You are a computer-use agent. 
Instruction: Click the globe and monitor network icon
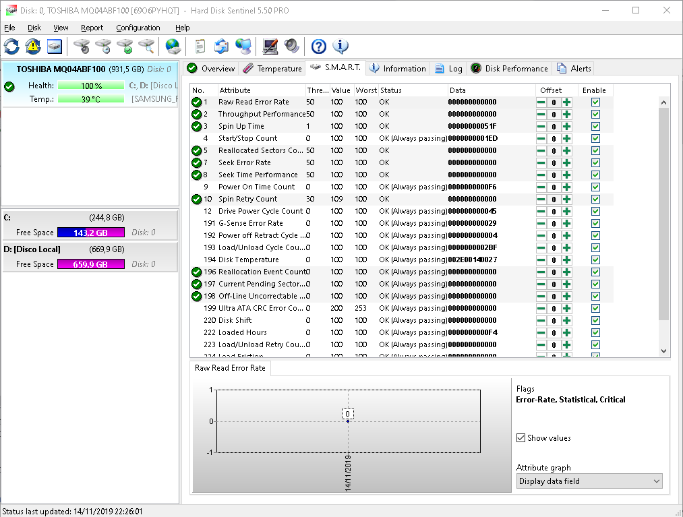243,46
